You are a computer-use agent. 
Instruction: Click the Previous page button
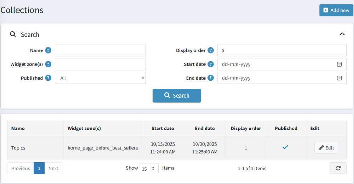click(x=21, y=168)
